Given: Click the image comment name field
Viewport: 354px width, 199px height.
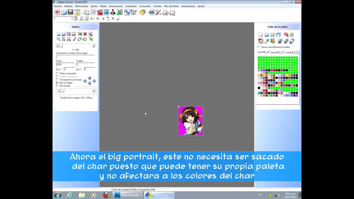Looking at the screenshot, I should (75, 56).
